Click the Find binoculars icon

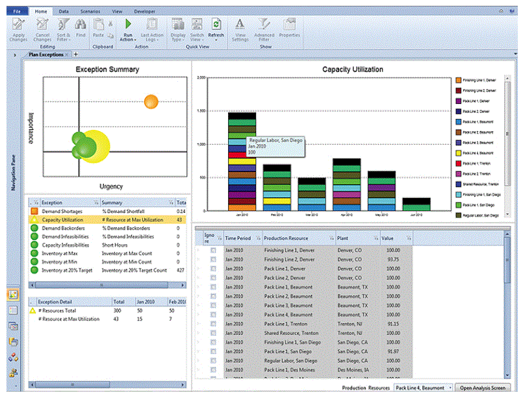pyautogui.click(x=81, y=24)
